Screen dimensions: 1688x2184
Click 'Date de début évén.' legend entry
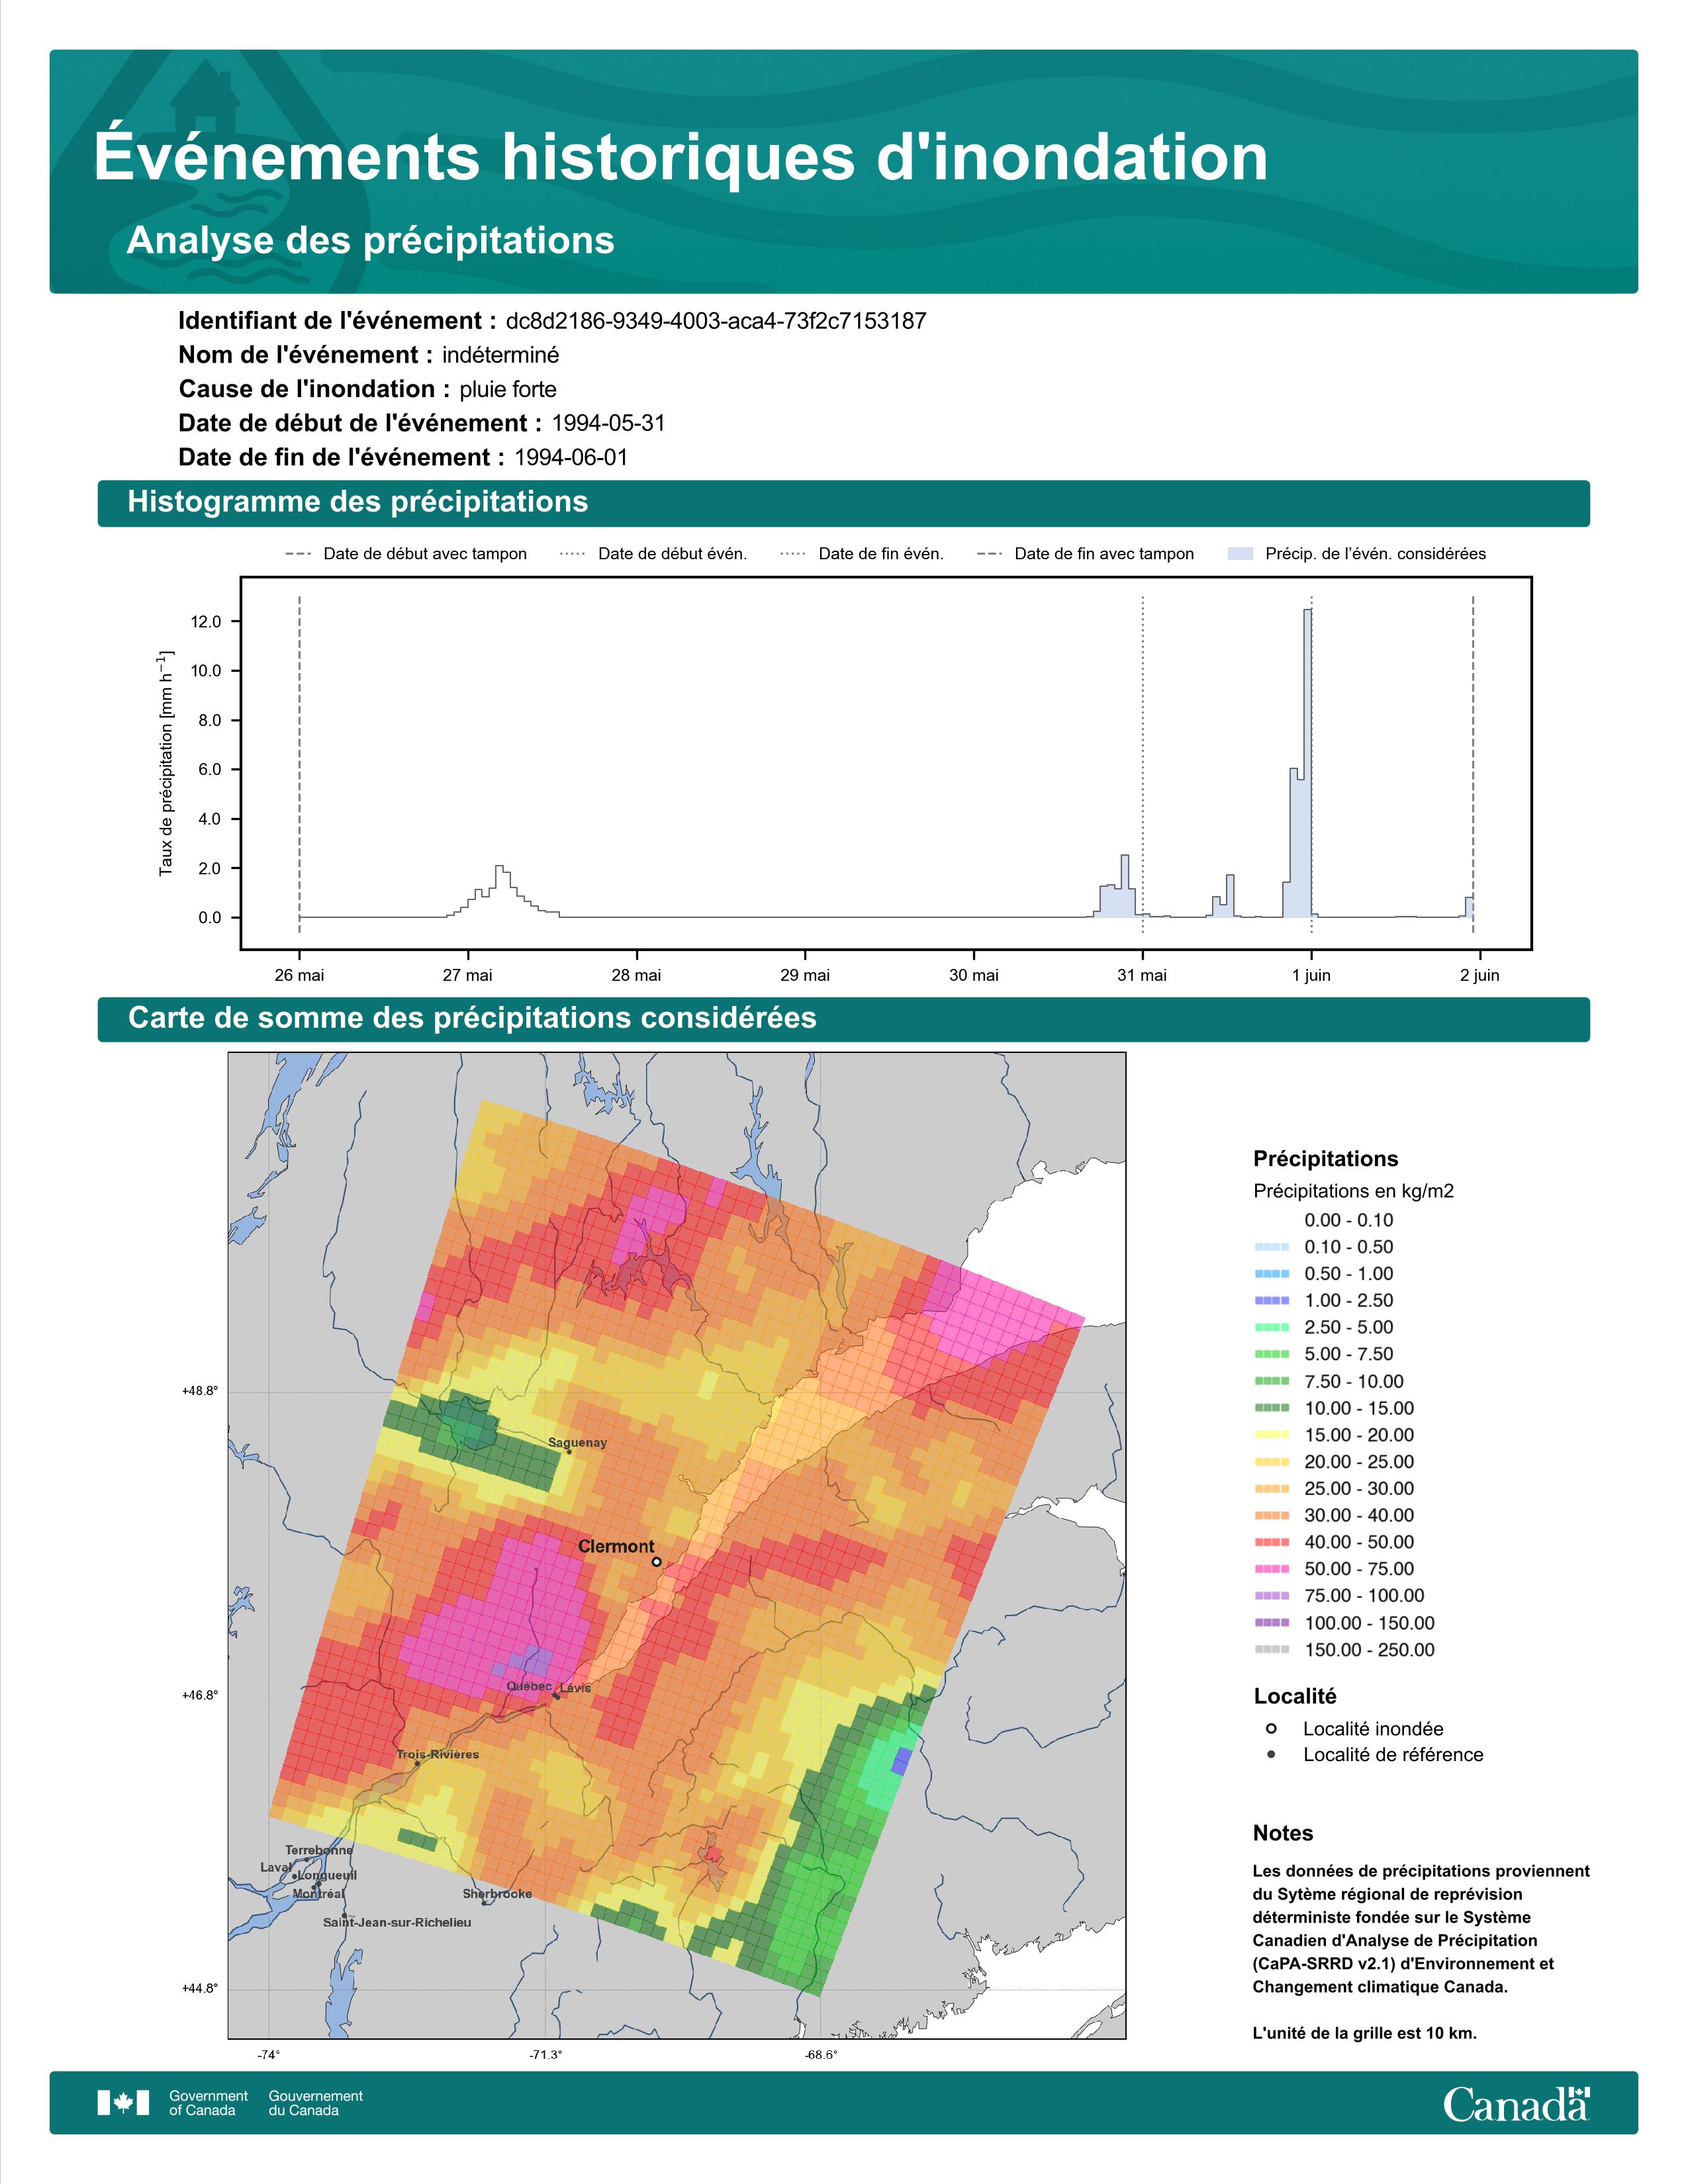654,554
